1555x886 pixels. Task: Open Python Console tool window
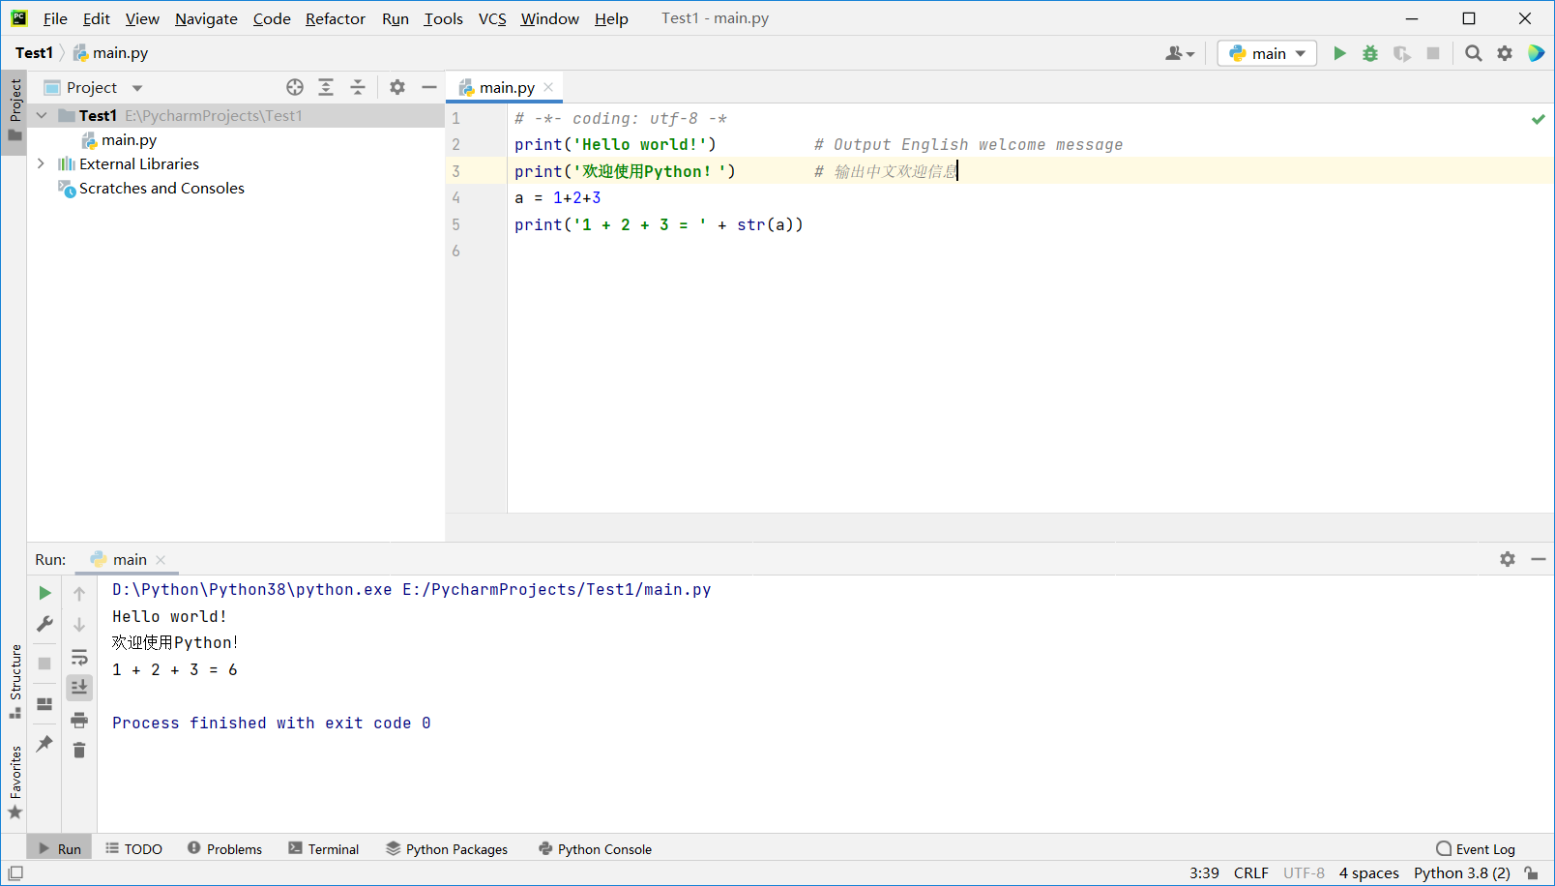click(x=596, y=848)
